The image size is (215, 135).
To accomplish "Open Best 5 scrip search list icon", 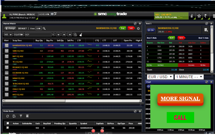I will (x=206, y=30).
